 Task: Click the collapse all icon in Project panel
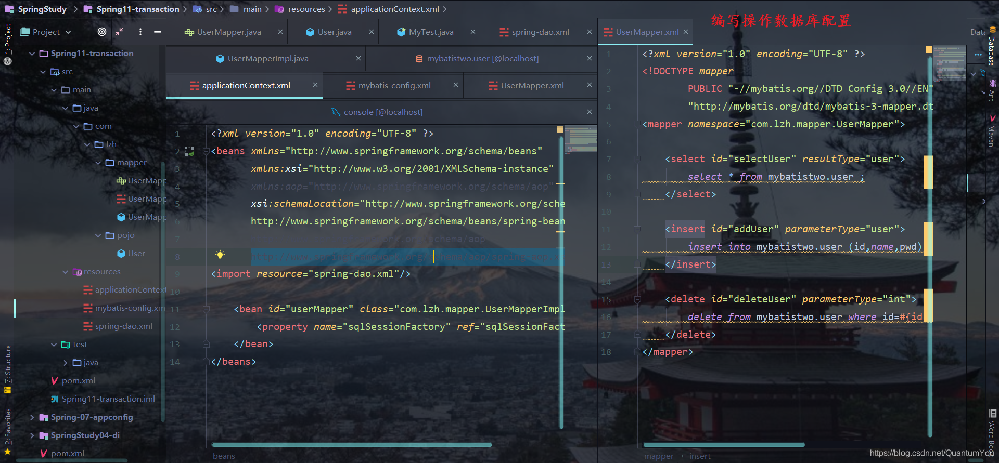(119, 32)
